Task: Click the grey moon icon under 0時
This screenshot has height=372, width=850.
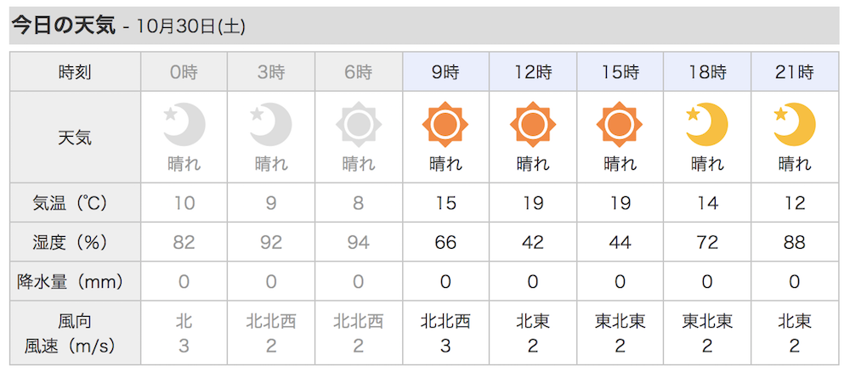Action: tap(184, 125)
